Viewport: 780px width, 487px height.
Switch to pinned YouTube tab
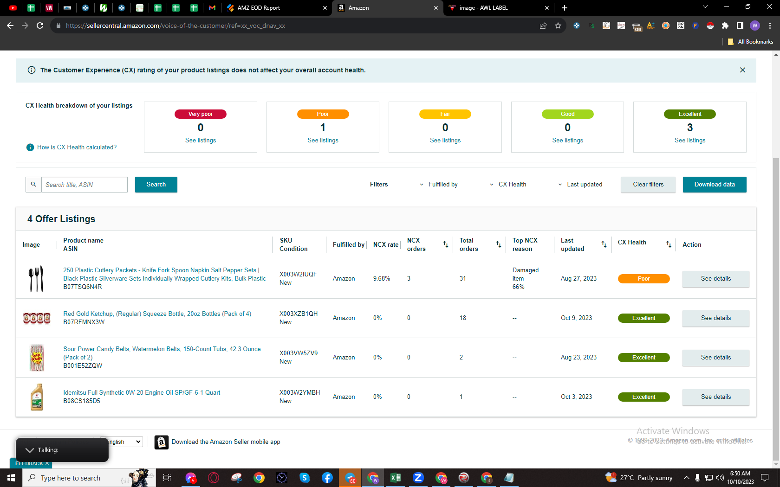click(x=13, y=8)
